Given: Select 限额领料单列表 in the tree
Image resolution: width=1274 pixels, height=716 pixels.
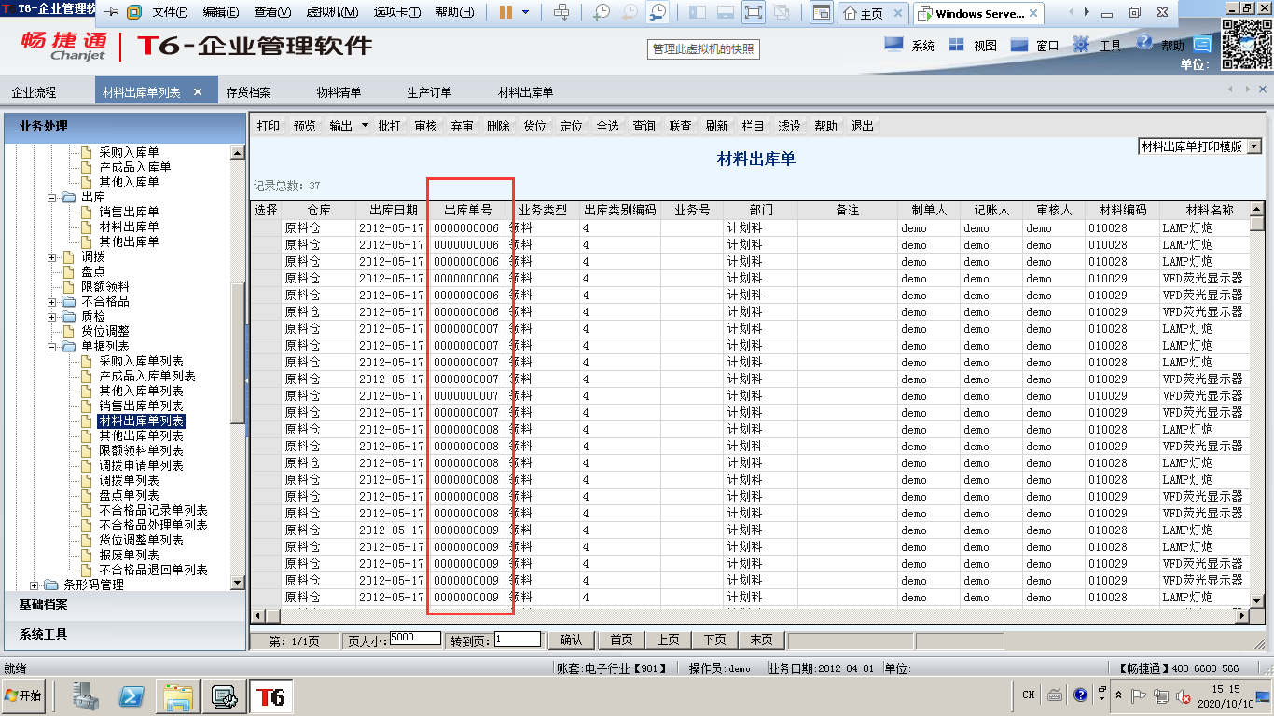Looking at the screenshot, I should [x=141, y=450].
